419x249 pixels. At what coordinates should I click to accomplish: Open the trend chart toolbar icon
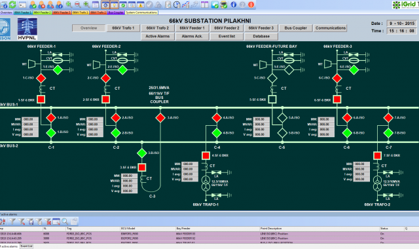(x=185, y=5)
